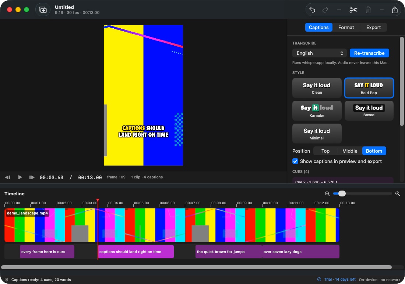The height and width of the screenshot is (284, 405).
Task: Open the English language dropdown
Action: click(320, 53)
